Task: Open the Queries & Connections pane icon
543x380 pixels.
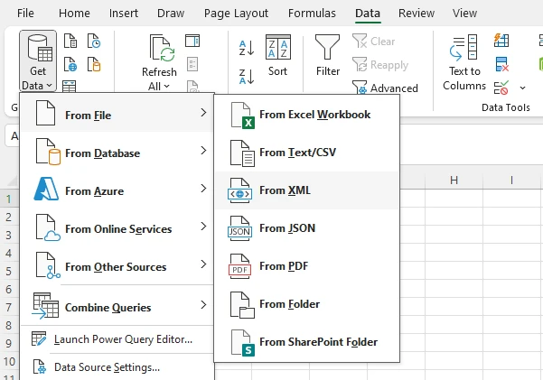Action: [x=192, y=41]
